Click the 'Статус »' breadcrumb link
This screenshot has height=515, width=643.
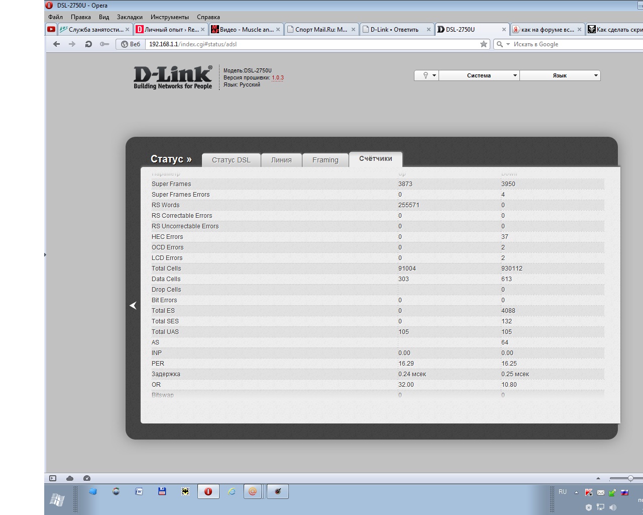coord(171,159)
